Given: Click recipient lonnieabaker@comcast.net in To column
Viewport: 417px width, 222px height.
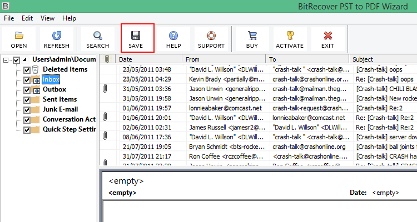Looking at the screenshot, I should tap(309, 118).
